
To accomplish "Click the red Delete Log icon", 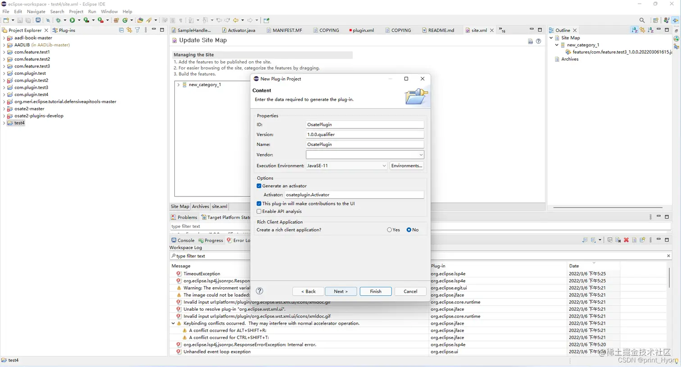I will (626, 240).
